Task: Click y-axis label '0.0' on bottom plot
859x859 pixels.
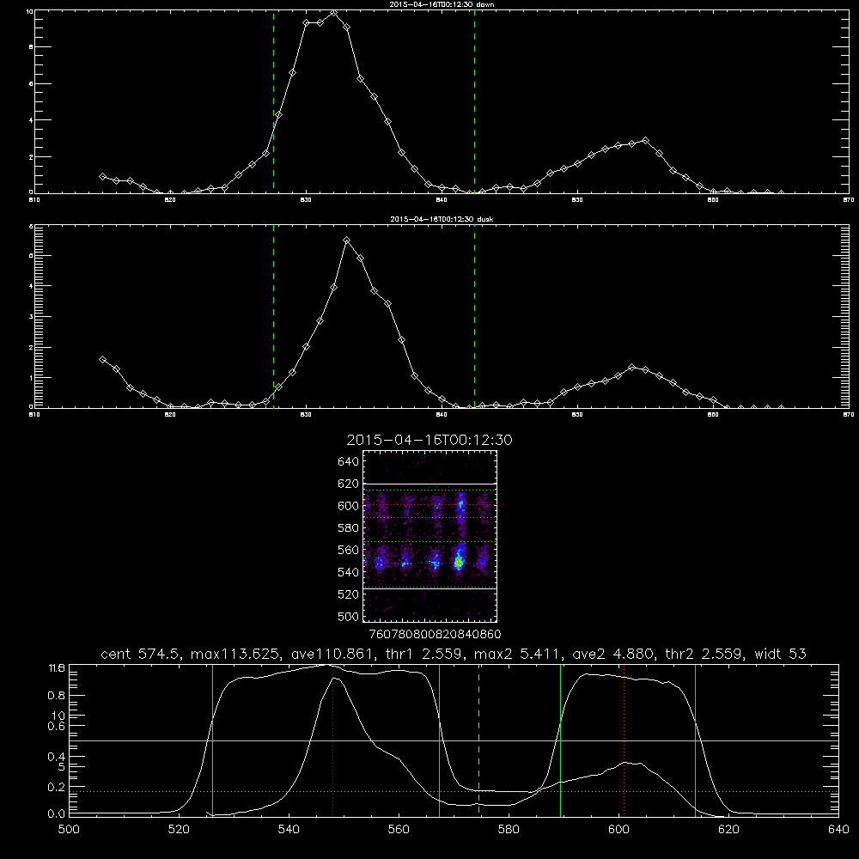Action: pos(57,814)
